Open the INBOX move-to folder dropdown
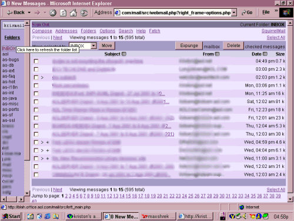 click(93, 46)
